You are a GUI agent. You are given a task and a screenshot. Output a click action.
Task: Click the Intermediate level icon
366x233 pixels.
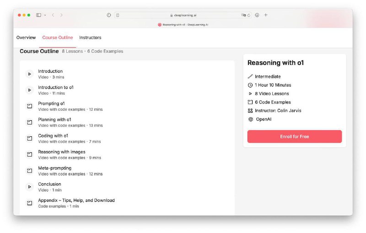point(250,76)
